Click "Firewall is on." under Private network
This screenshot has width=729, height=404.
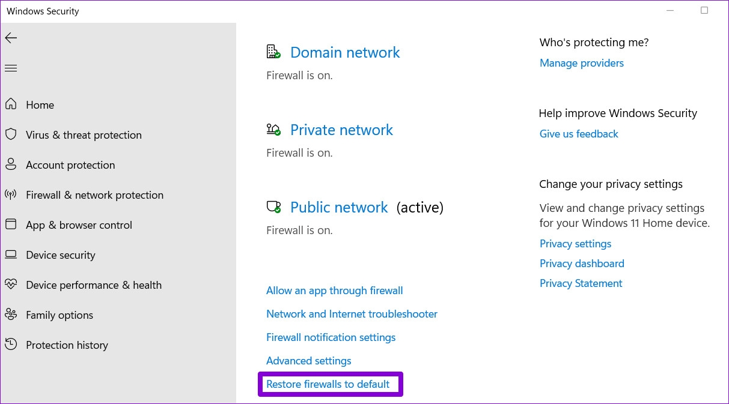coord(299,153)
